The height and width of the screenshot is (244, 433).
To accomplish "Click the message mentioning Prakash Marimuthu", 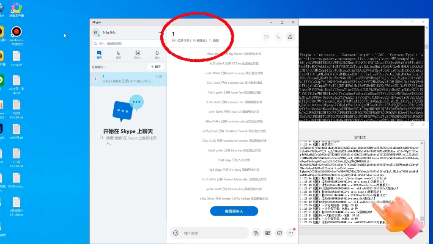I will click(x=234, y=180).
